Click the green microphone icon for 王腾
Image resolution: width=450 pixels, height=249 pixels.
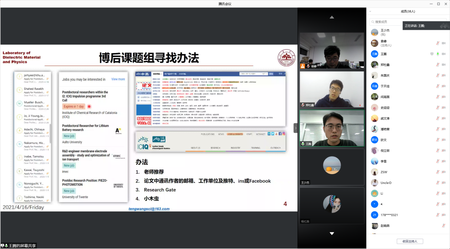tap(438, 54)
